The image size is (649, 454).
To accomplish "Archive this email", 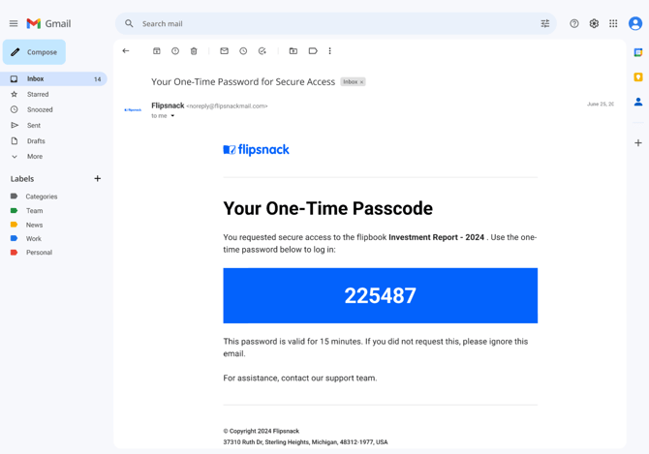I will (x=157, y=51).
